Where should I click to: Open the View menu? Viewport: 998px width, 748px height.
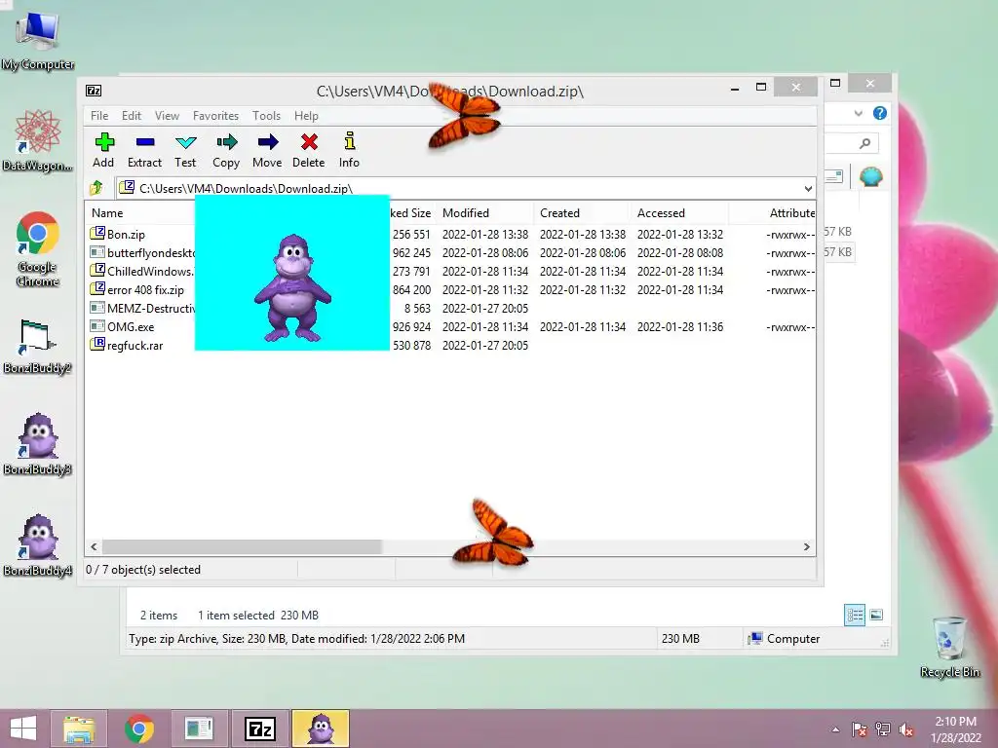click(167, 116)
